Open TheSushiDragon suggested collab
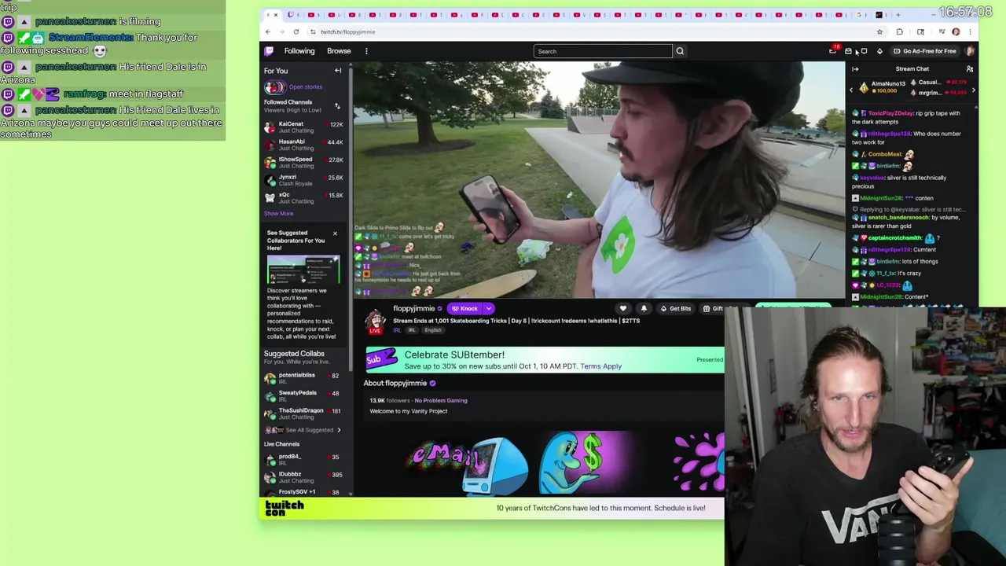Viewport: 1006px width, 566px height. tap(303, 413)
